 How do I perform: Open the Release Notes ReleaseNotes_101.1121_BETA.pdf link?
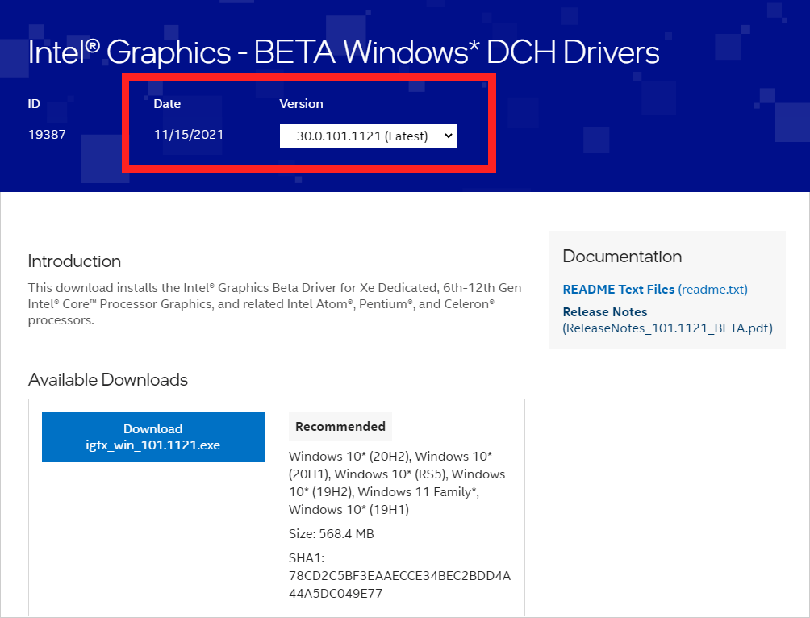point(667,319)
